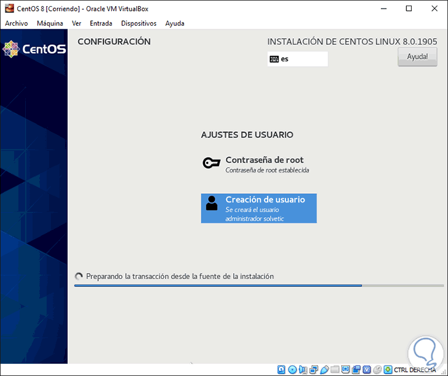Click the optical disc status icon
448x376 pixels.
(292, 370)
